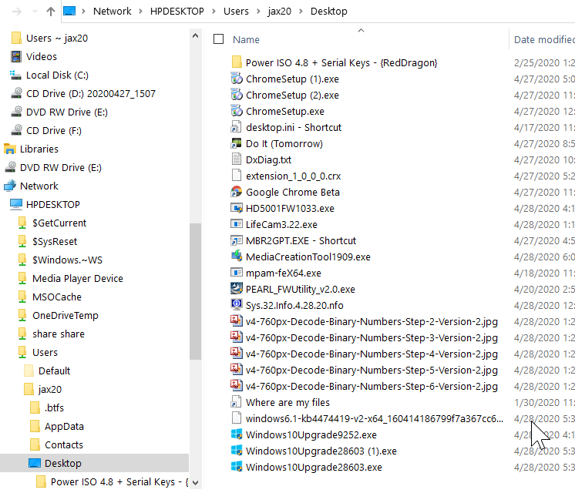Select the CD Drive (F:) entry

[54, 130]
